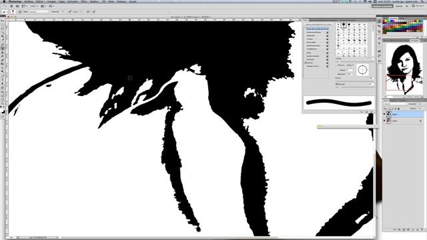427x240 pixels.
Task: Open the brush tip preset picker in options bar
Action: tap(13, 12)
